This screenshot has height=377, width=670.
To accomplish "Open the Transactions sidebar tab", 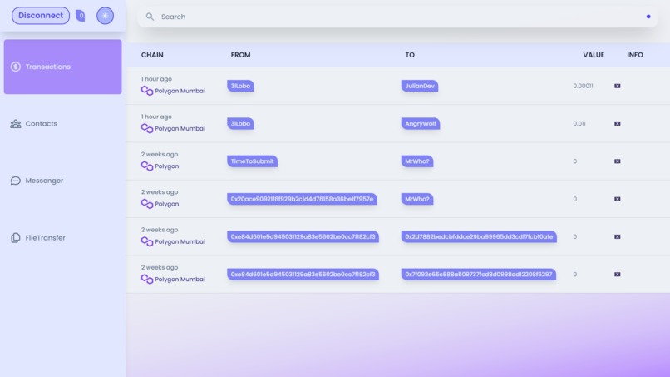I will click(x=63, y=67).
